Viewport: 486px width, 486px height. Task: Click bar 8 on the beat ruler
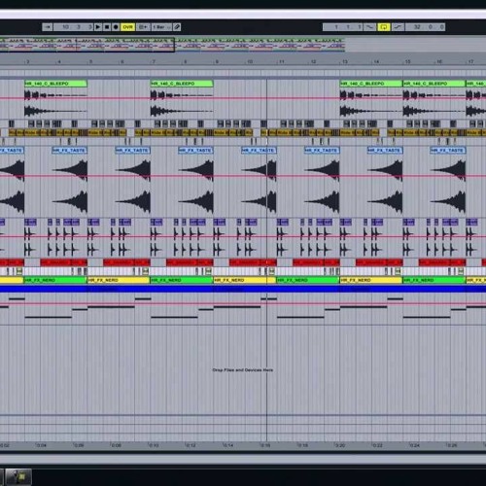[x=185, y=61]
